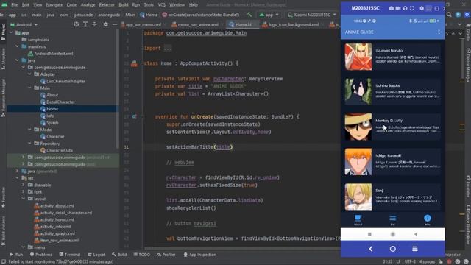Open AndroidManifest.xml in project tree
This screenshot has height=265, width=471.
coord(54,54)
